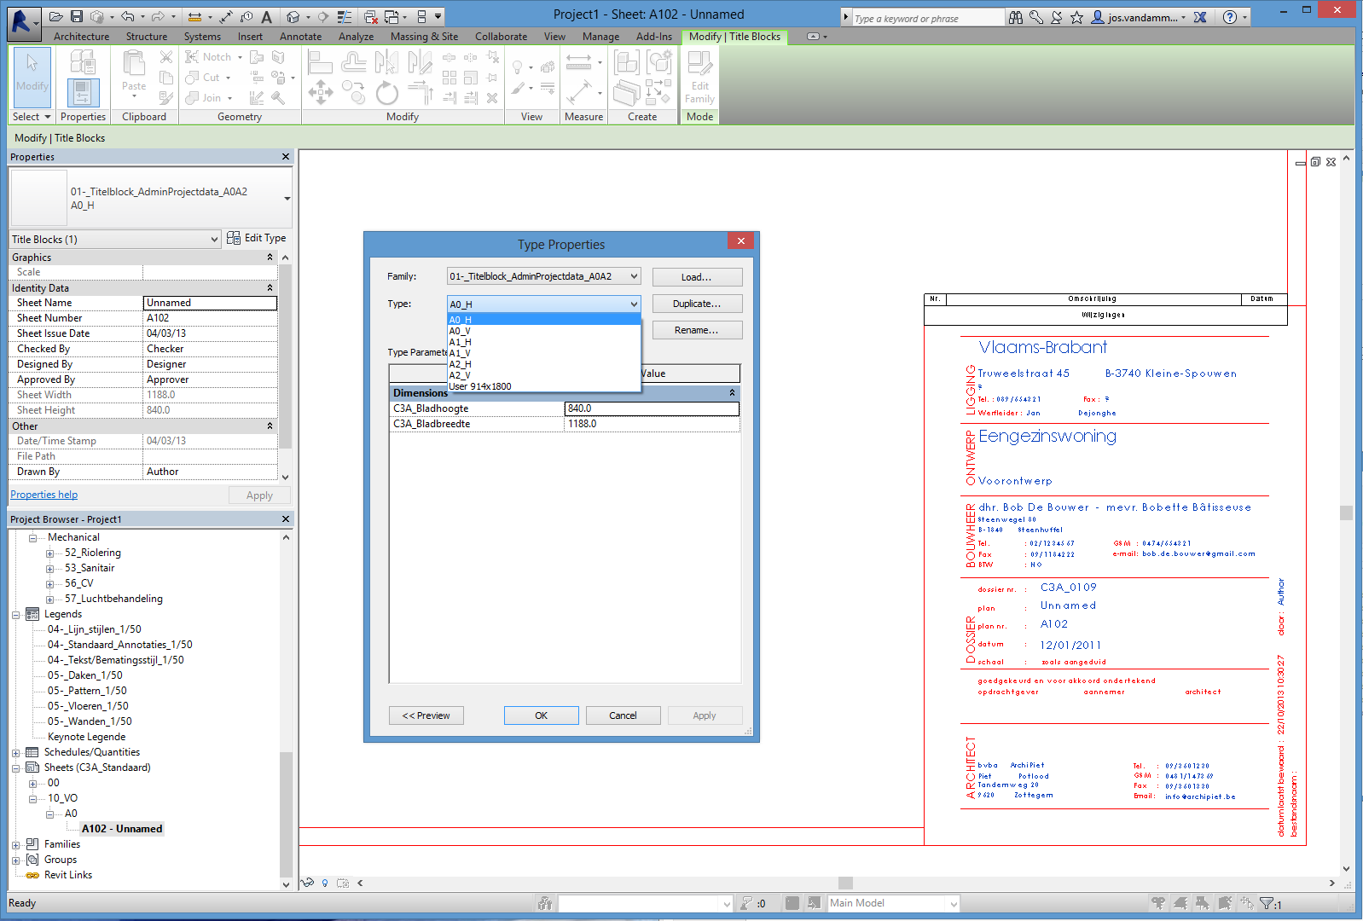The image size is (1363, 921).
Task: Expand the 53_Sanitair tree node
Action: point(49,569)
